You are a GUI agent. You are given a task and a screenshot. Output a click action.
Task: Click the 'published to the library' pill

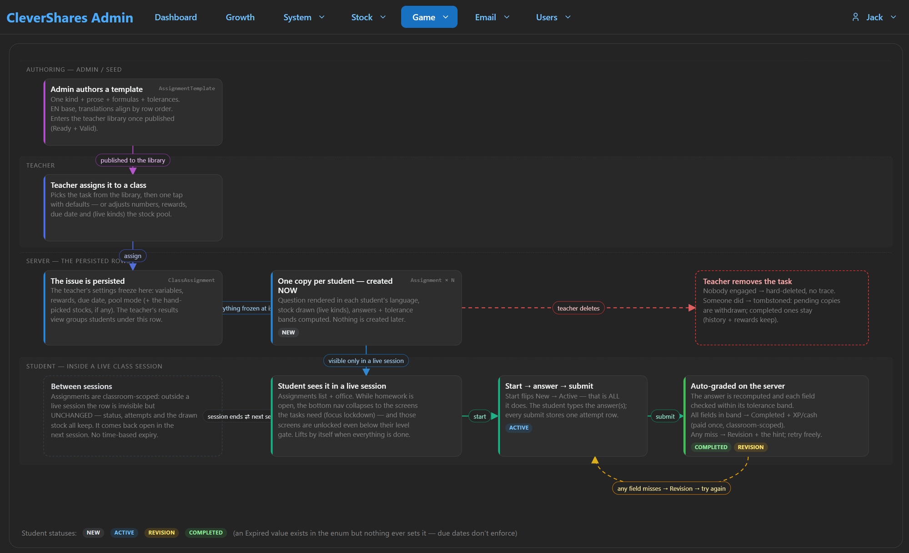pos(133,160)
